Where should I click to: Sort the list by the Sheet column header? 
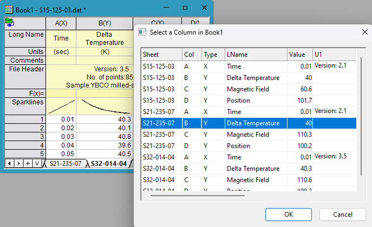[161, 54]
